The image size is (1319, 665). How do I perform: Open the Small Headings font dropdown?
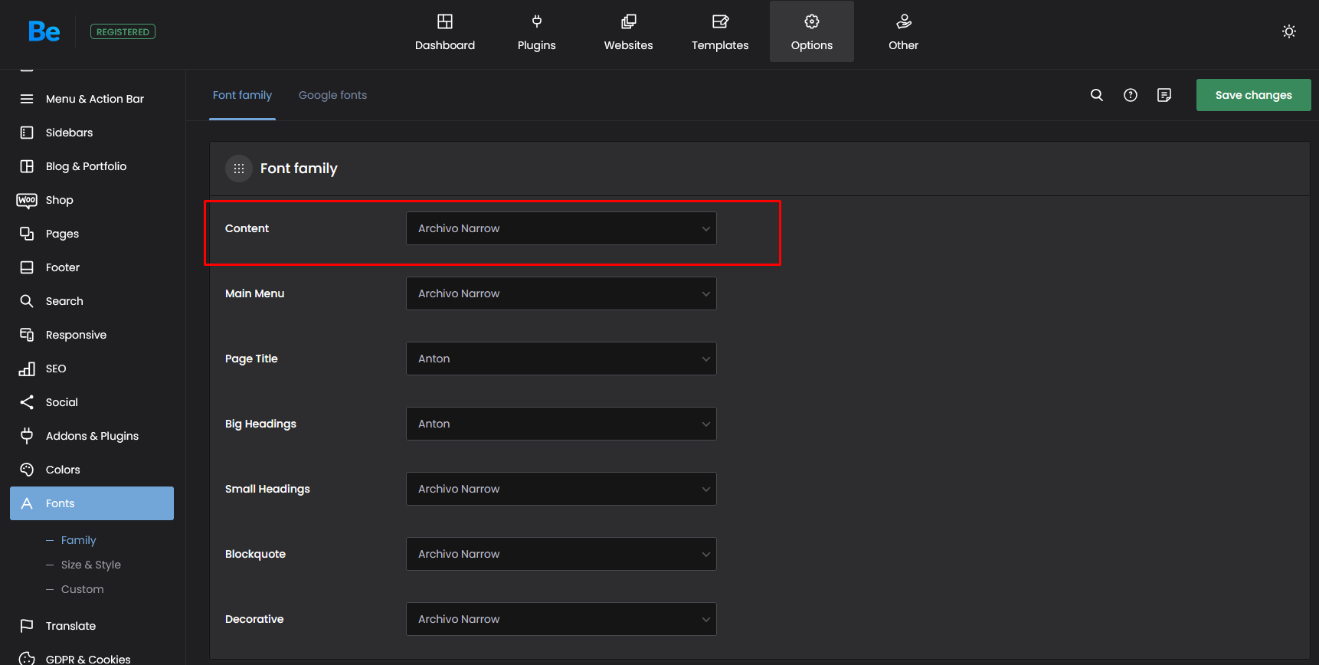pos(561,489)
